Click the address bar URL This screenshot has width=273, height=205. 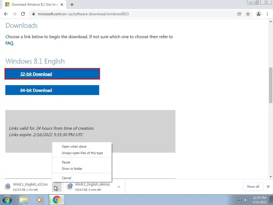[x=83, y=14]
